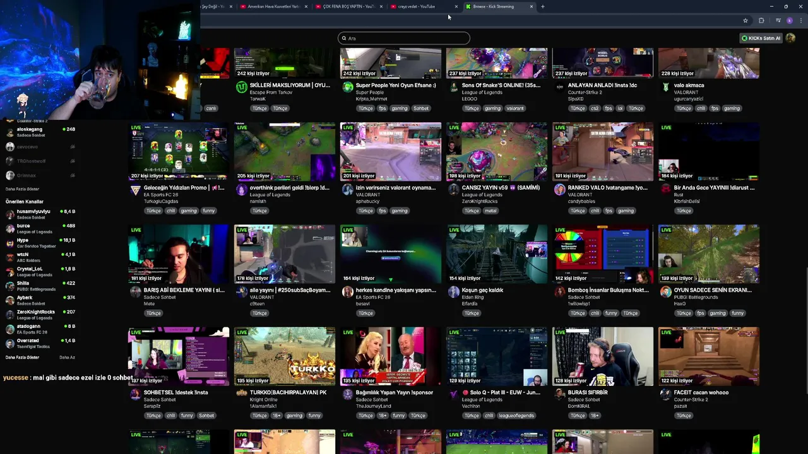
Task: Click candybabies' streamer avatar icon
Action: point(559,190)
